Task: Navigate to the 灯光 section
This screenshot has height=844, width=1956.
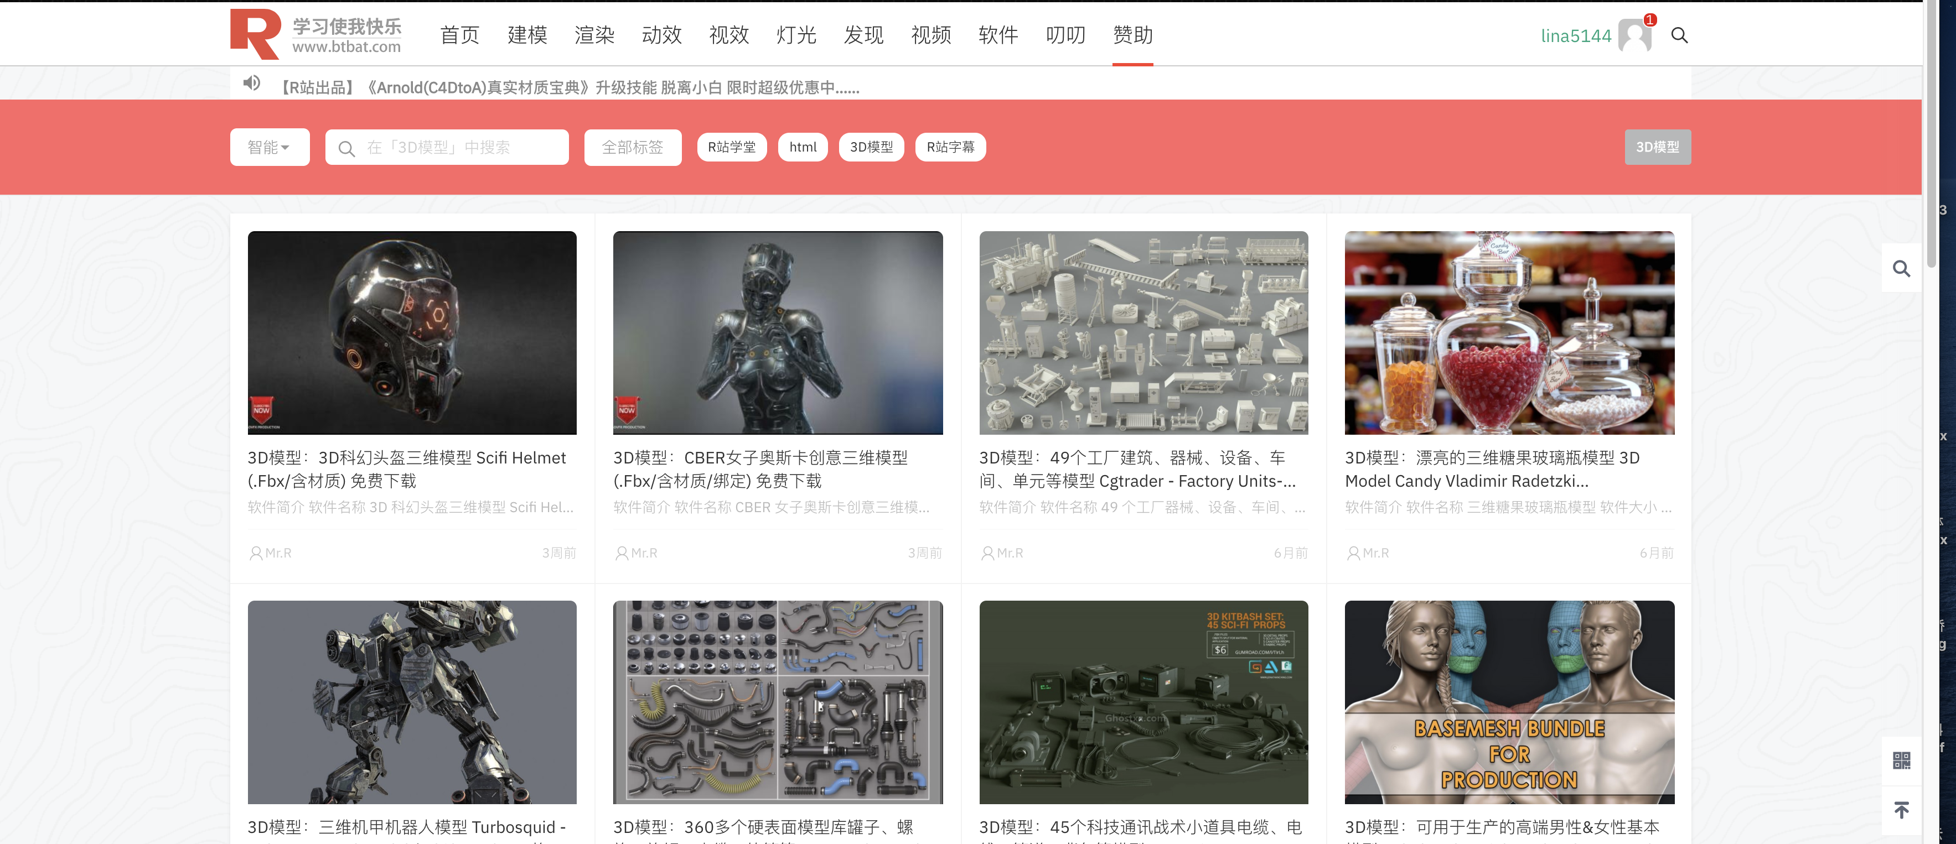Action: [x=796, y=35]
